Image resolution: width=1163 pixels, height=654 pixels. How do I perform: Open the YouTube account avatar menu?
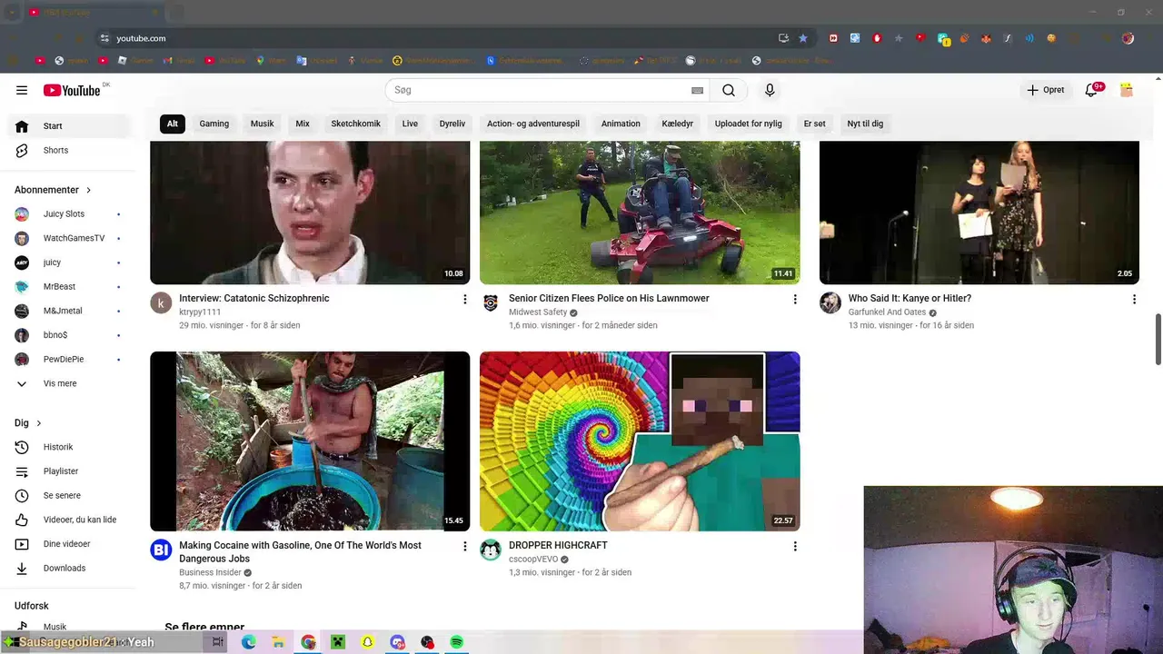point(1127,90)
